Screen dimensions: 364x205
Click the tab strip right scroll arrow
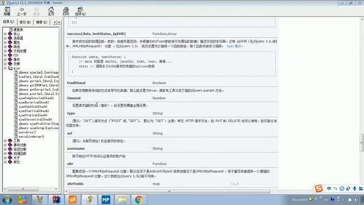click(59, 22)
